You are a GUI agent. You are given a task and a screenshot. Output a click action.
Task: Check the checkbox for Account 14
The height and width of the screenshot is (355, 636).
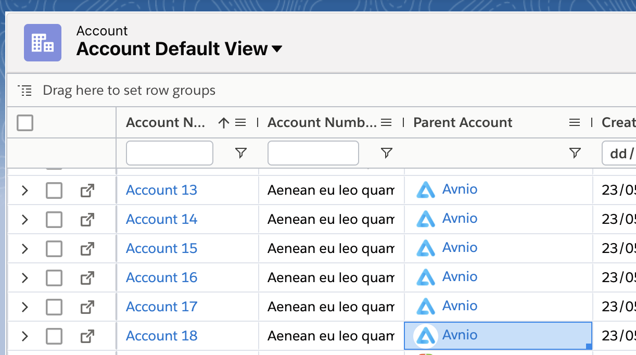click(54, 220)
